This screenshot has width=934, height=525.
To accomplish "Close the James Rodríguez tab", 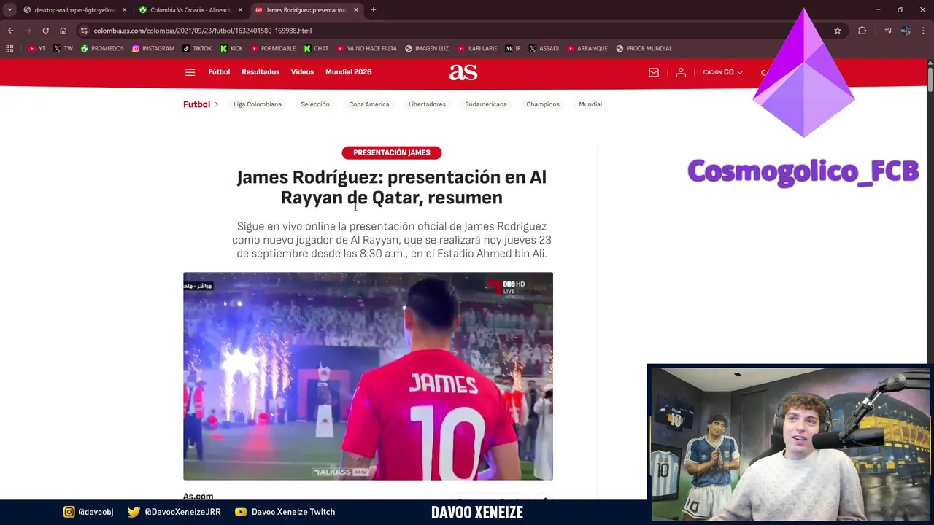I will (x=356, y=10).
